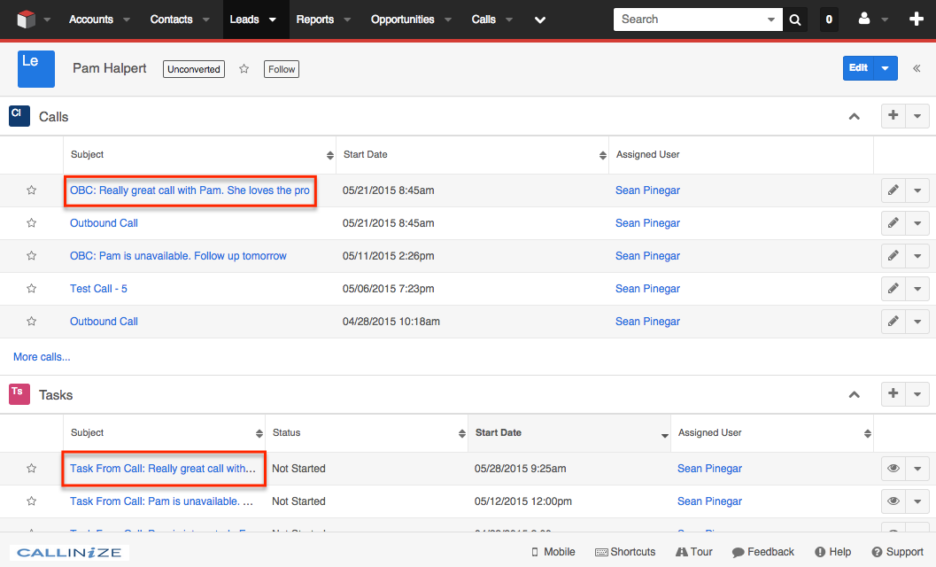Preview Task From Call: Really great call with eye icon

893,469
